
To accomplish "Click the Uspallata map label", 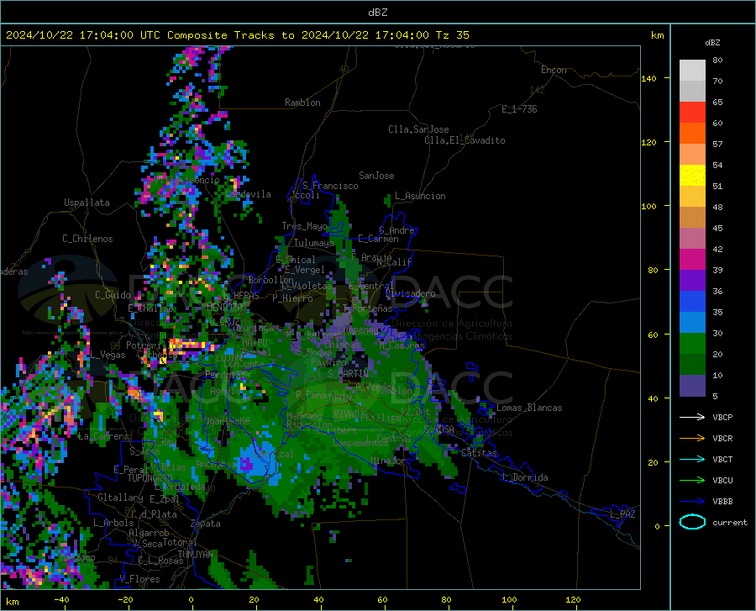I will [x=87, y=203].
